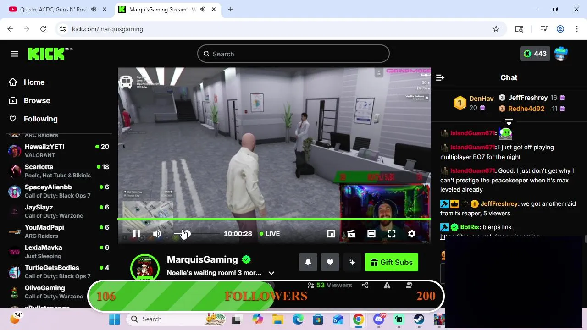Viewport: 587px width, 330px height.
Task: Open a new browser tab
Action: [x=230, y=9]
